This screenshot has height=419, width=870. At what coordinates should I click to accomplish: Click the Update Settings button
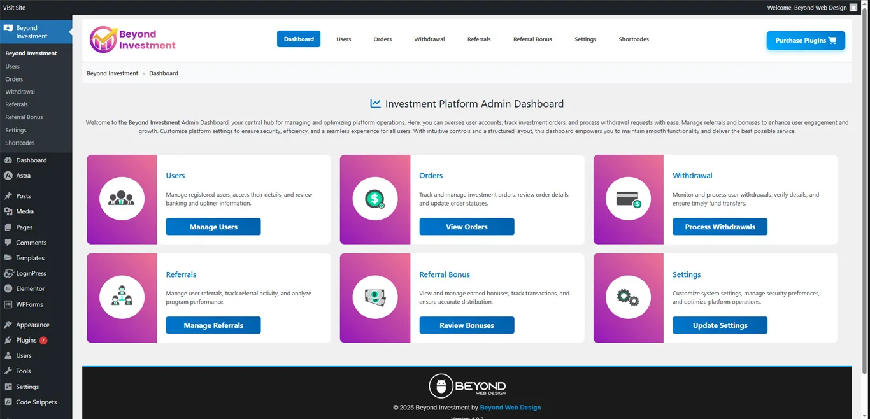click(x=720, y=325)
